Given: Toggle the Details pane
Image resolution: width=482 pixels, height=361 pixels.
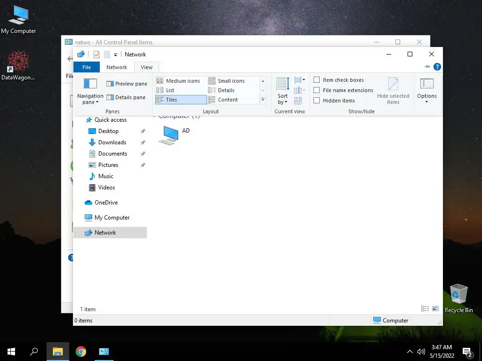Looking at the screenshot, I should [126, 97].
